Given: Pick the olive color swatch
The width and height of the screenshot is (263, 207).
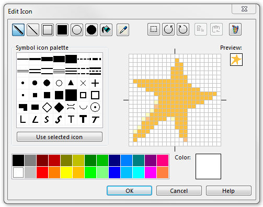Looking at the screenshot, I should [x=66, y=160].
